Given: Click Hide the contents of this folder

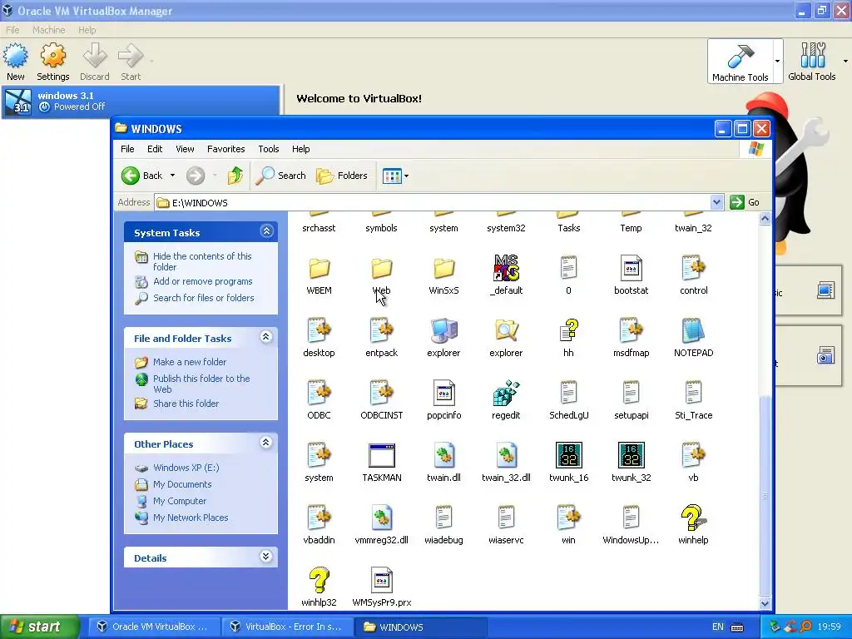Looking at the screenshot, I should [202, 261].
